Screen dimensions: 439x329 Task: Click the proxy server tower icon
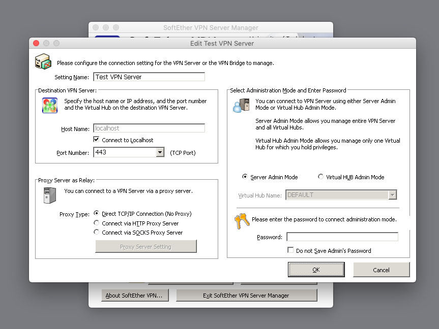(x=49, y=195)
